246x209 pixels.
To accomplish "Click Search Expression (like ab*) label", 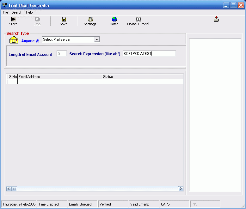I will (x=95, y=54).
